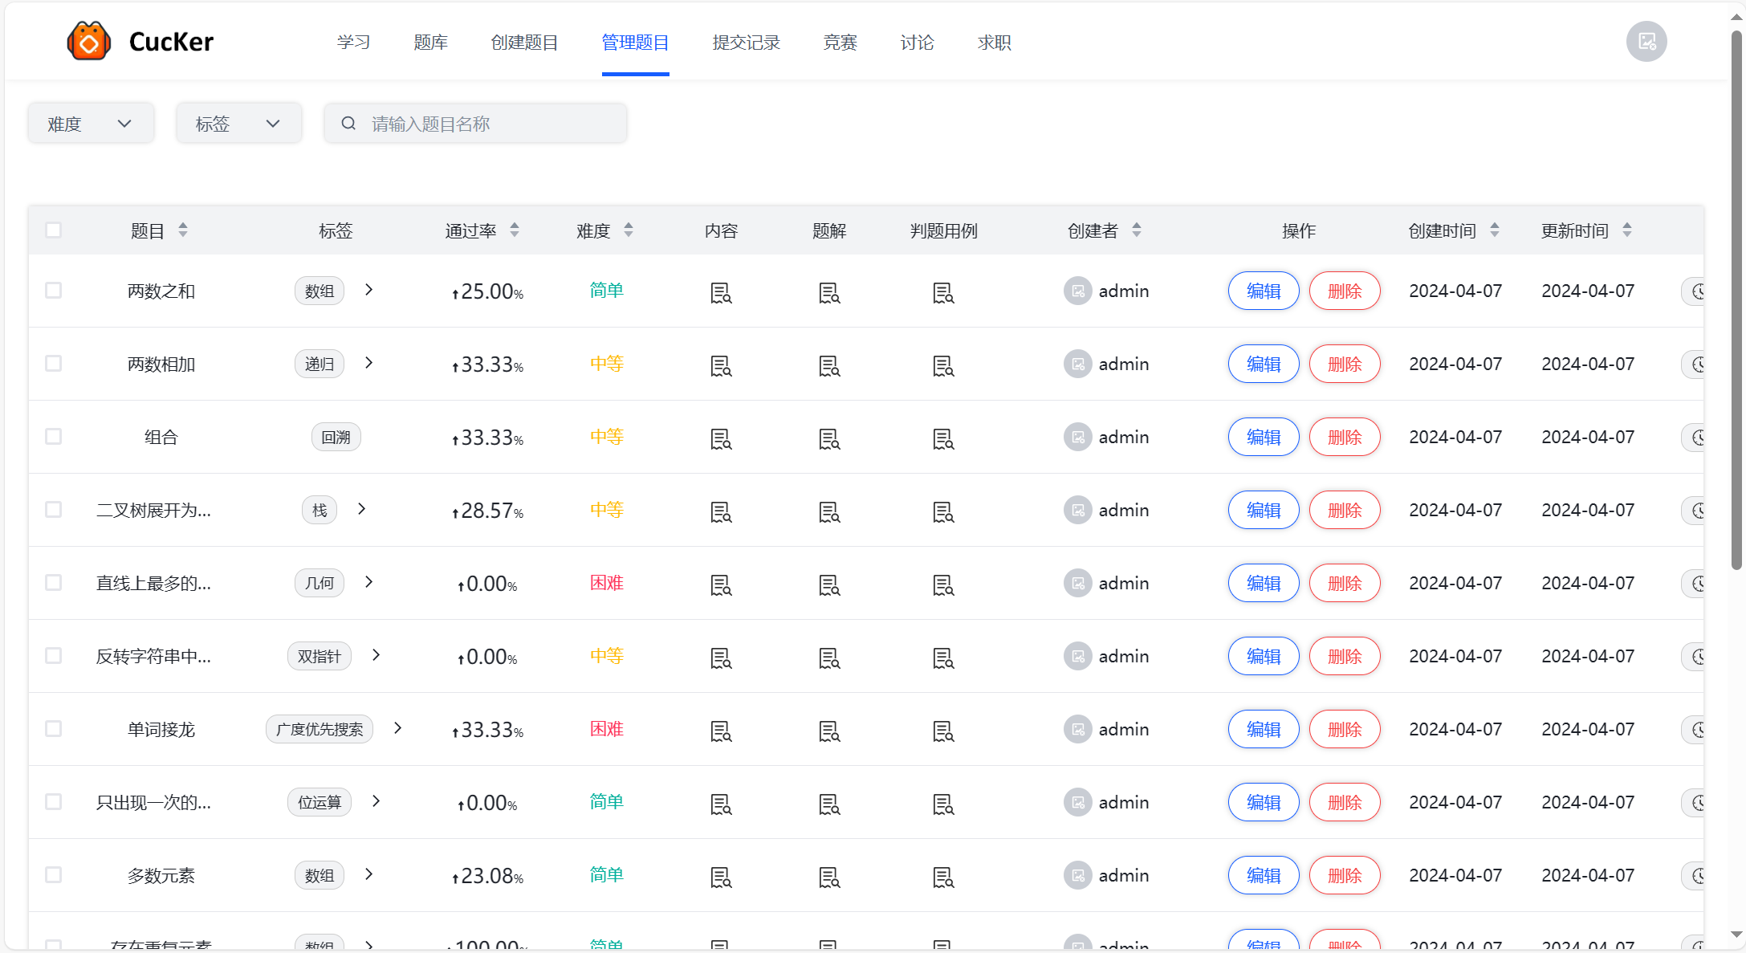Check the 单词接龙 row checkbox
1746x953 pixels.
coord(54,728)
